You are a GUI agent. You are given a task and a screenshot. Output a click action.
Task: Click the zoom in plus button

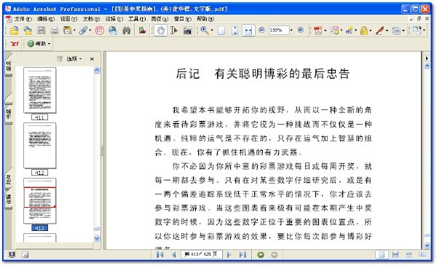pos(300,30)
